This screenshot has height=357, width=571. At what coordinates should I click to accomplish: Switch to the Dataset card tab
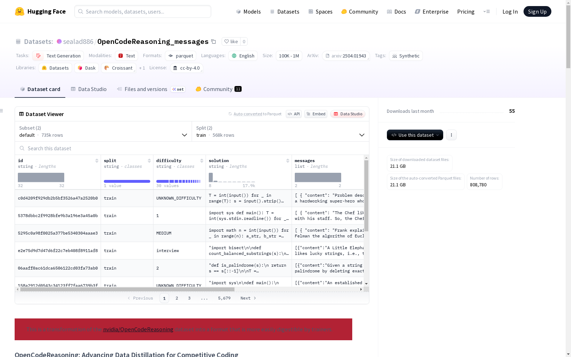[40, 89]
